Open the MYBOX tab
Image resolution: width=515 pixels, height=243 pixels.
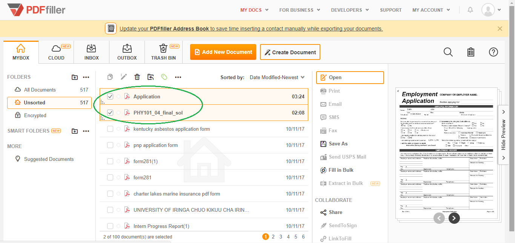point(21,52)
